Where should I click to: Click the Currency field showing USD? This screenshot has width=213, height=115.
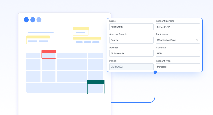click(178, 53)
